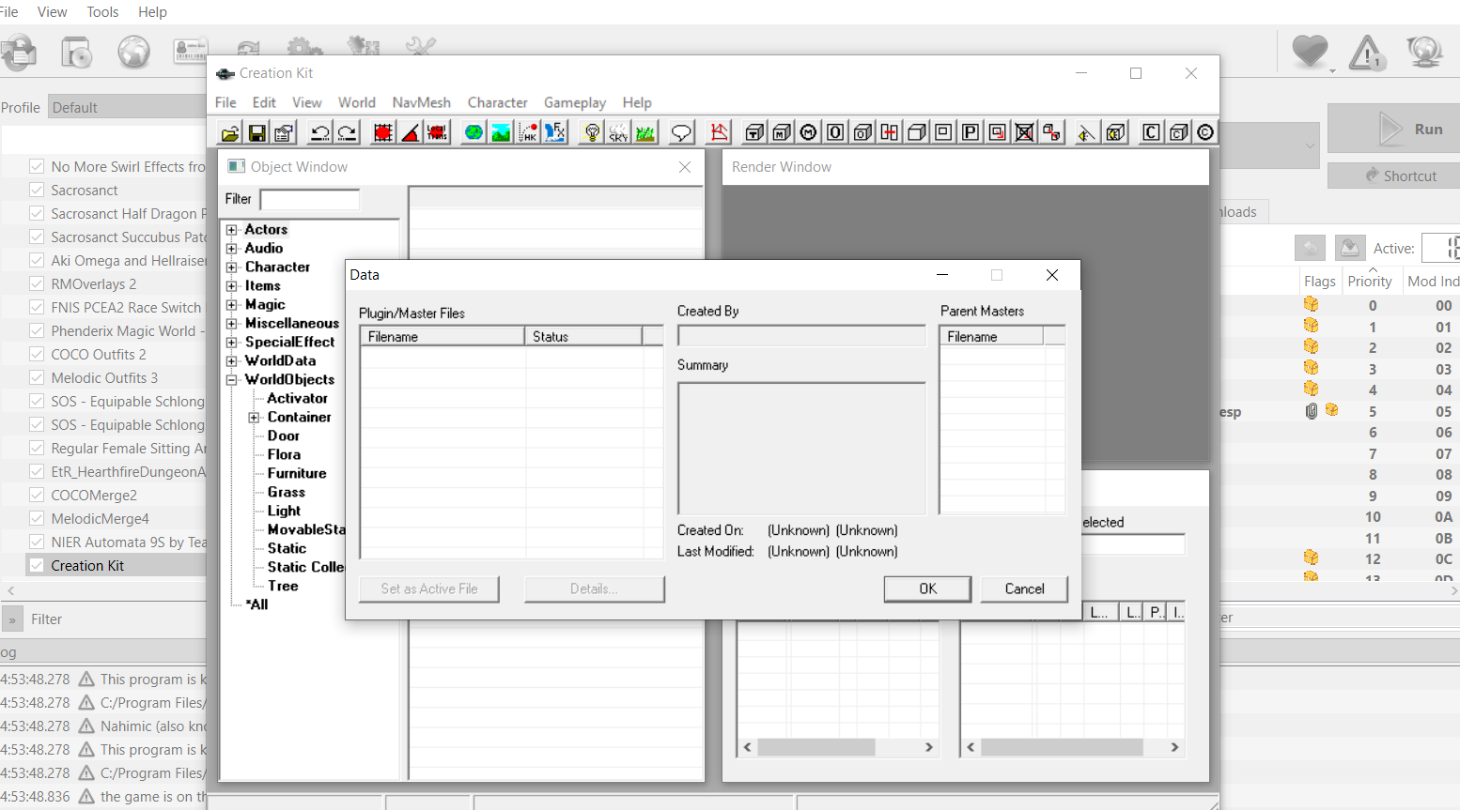Click the save floppy disk toolbar icon
Screen dimensions: 1460x810
[256, 133]
